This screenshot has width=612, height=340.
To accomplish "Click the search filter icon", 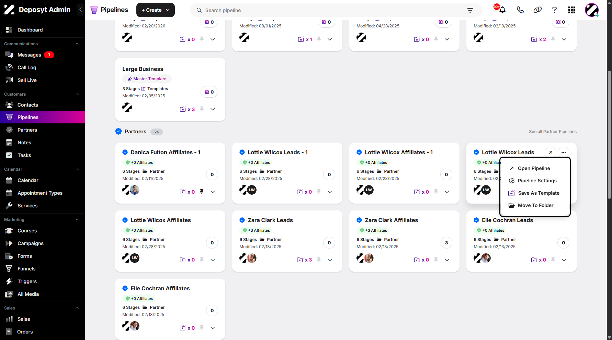I will click(x=470, y=10).
